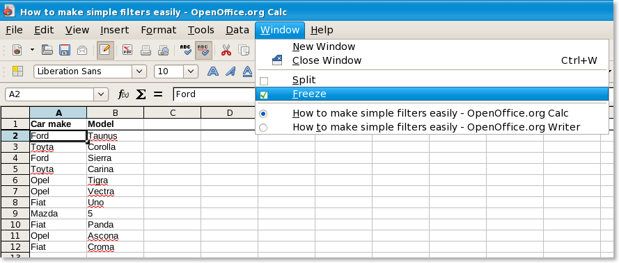The image size is (619, 263).
Task: Open the New document type dropdown arrow
Action: (x=32, y=50)
